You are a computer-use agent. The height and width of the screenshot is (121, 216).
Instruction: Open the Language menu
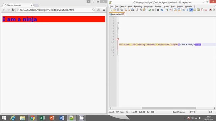pos(148,6)
